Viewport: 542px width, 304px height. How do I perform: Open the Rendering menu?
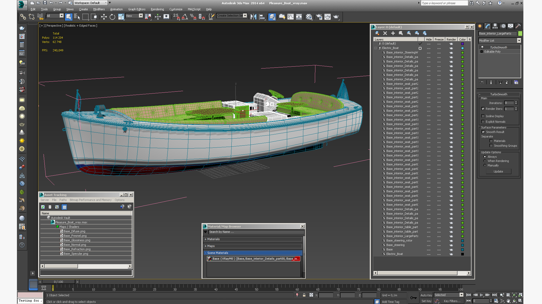tap(157, 9)
